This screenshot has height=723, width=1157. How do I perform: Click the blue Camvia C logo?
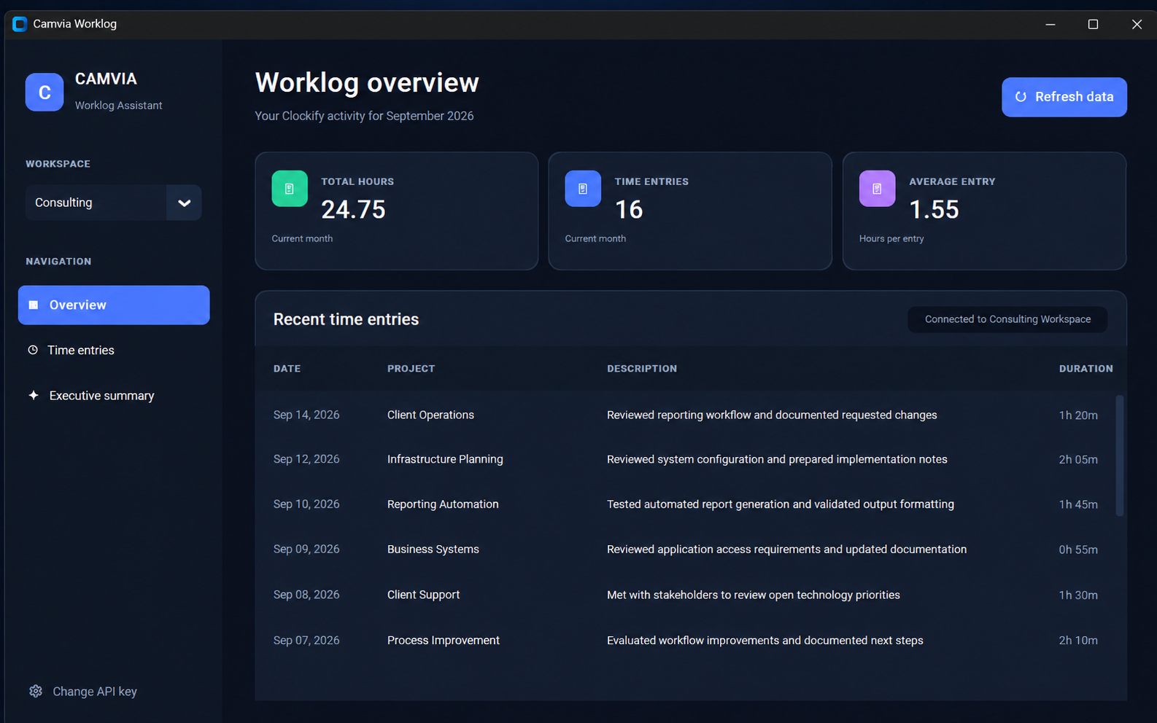44,93
